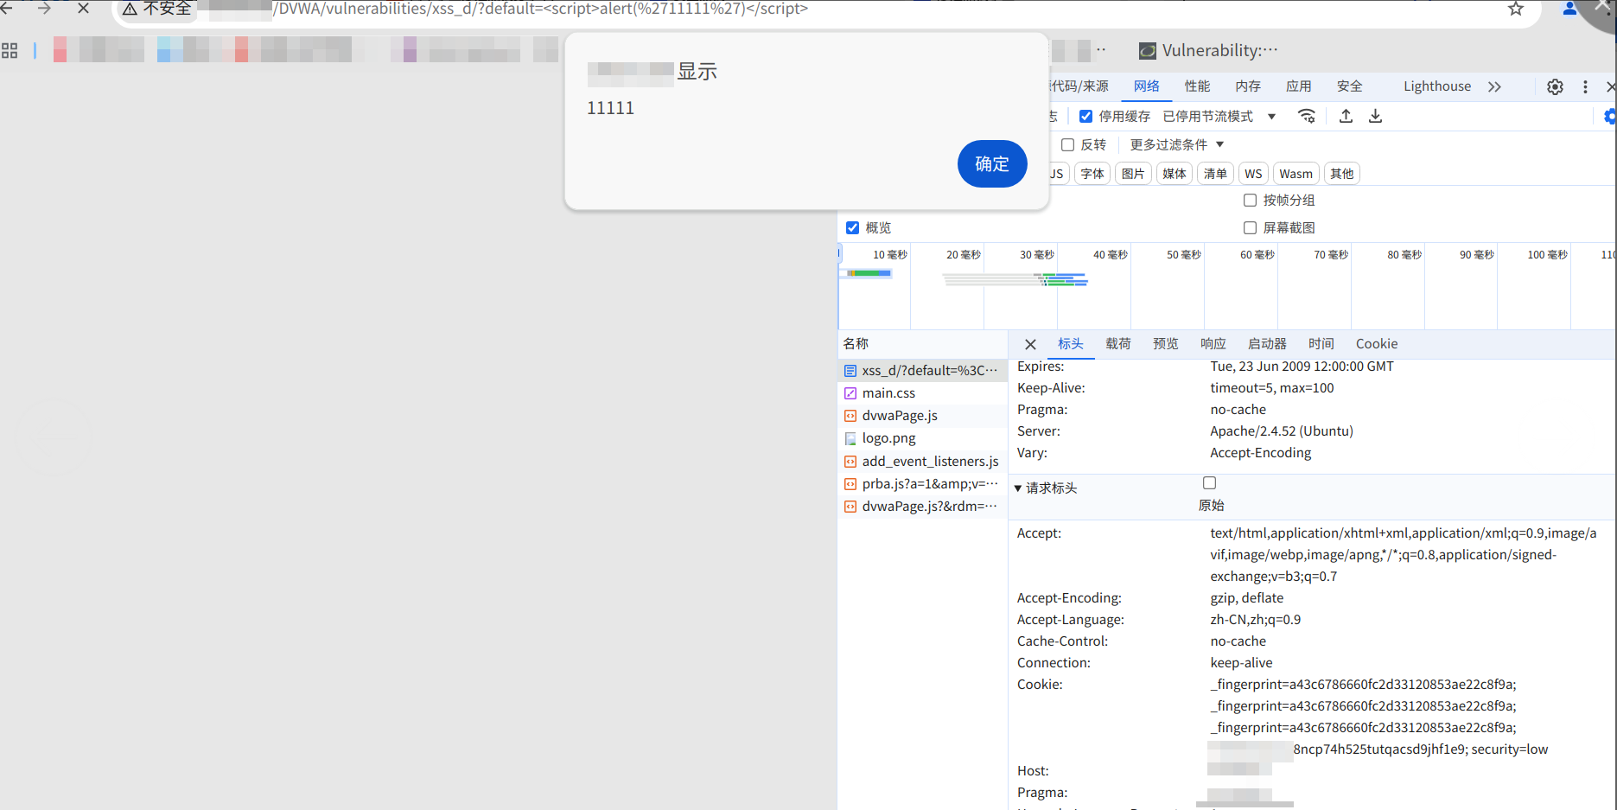The image size is (1617, 810).
Task: Filter requests by WS
Action: pyautogui.click(x=1253, y=174)
